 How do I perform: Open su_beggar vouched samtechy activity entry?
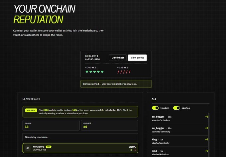tap(180, 130)
